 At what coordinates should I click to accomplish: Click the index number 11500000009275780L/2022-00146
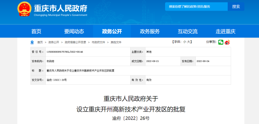point(65,52)
